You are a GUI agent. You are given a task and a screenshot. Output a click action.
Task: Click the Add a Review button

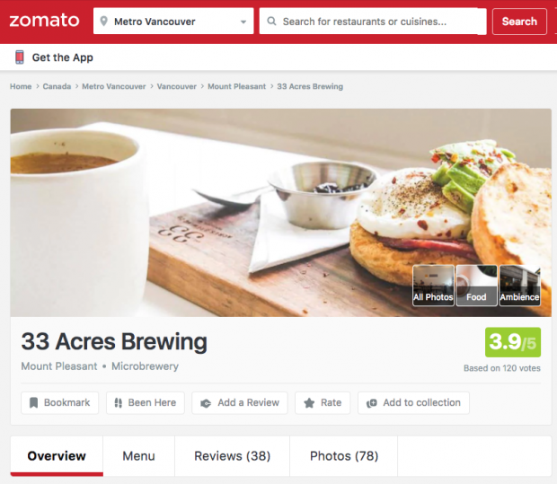tap(240, 402)
